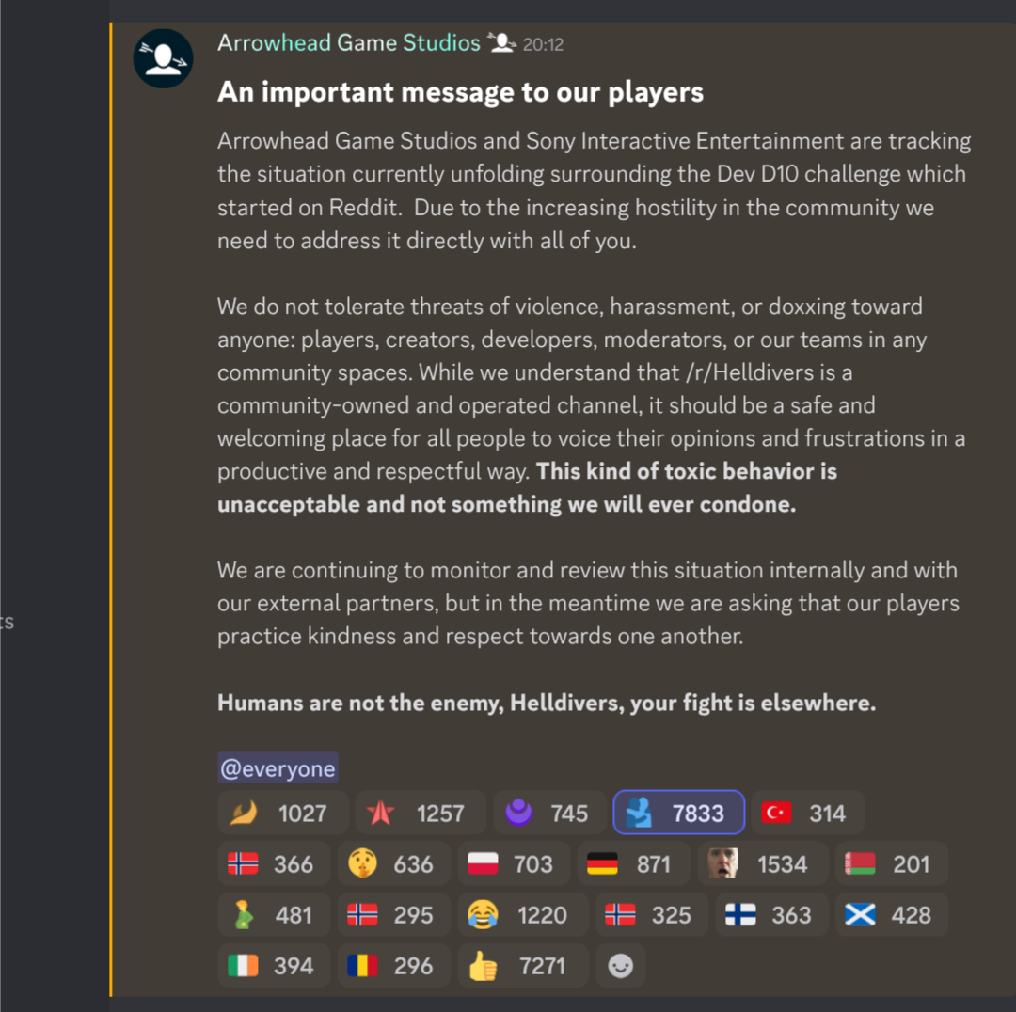The height and width of the screenshot is (1012, 1016).
Task: Click the 20:12 message timestamp
Action: click(x=543, y=44)
